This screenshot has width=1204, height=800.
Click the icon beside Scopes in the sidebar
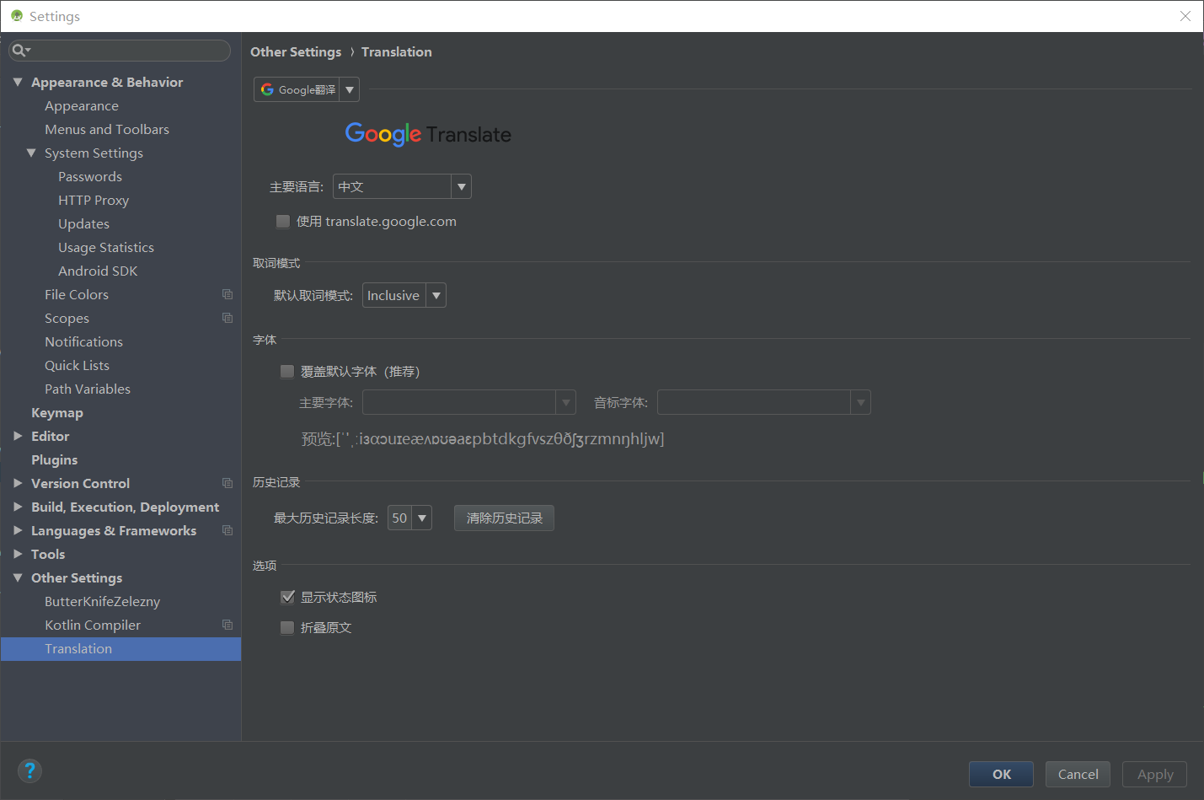(x=227, y=318)
